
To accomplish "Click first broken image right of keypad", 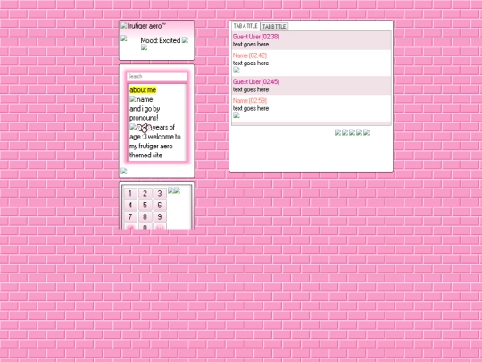I will point(170,190).
